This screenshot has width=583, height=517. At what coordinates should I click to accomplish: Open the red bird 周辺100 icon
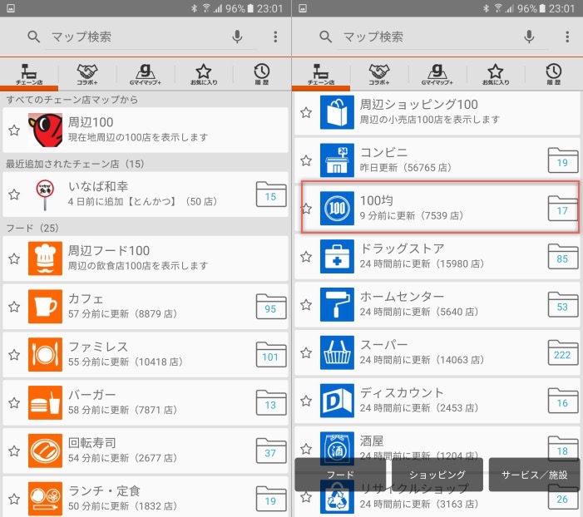pos(45,130)
